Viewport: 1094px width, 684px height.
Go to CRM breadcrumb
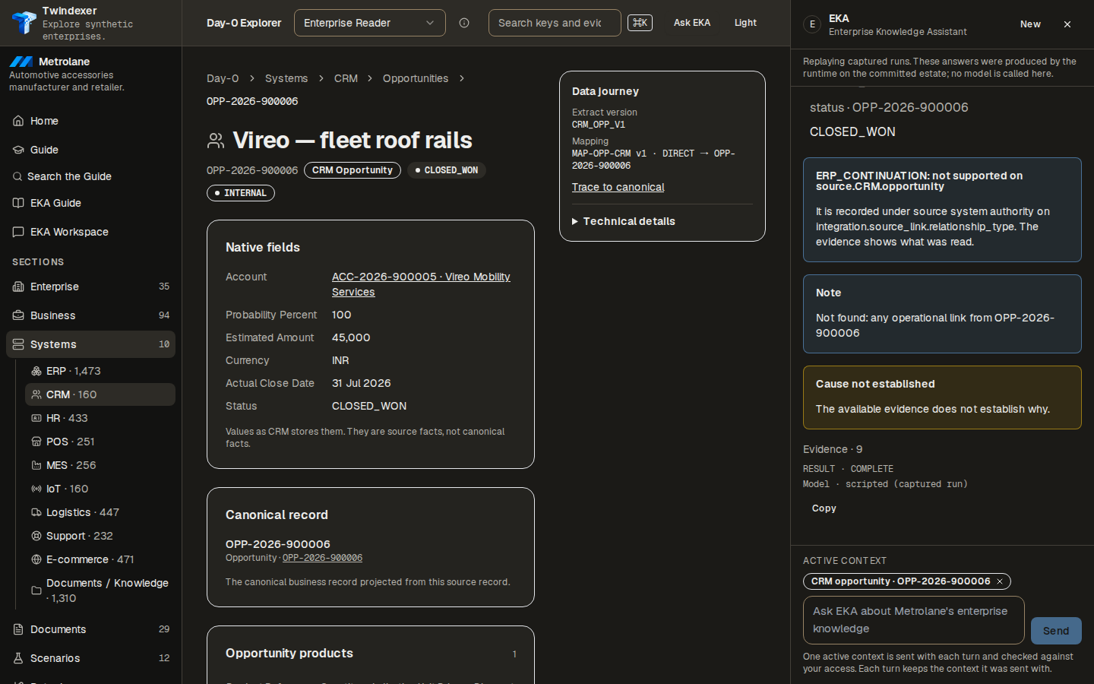[x=346, y=78]
